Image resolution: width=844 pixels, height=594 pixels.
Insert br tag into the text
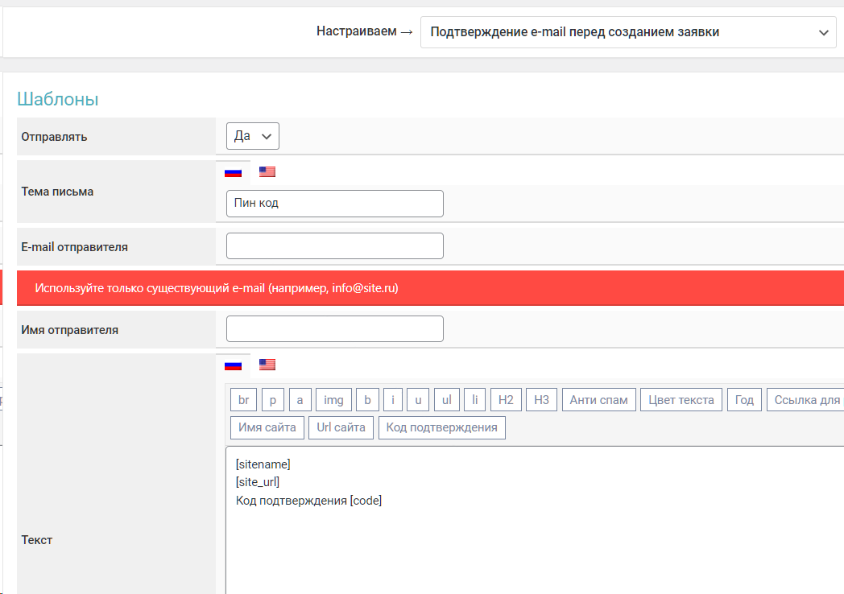click(244, 400)
